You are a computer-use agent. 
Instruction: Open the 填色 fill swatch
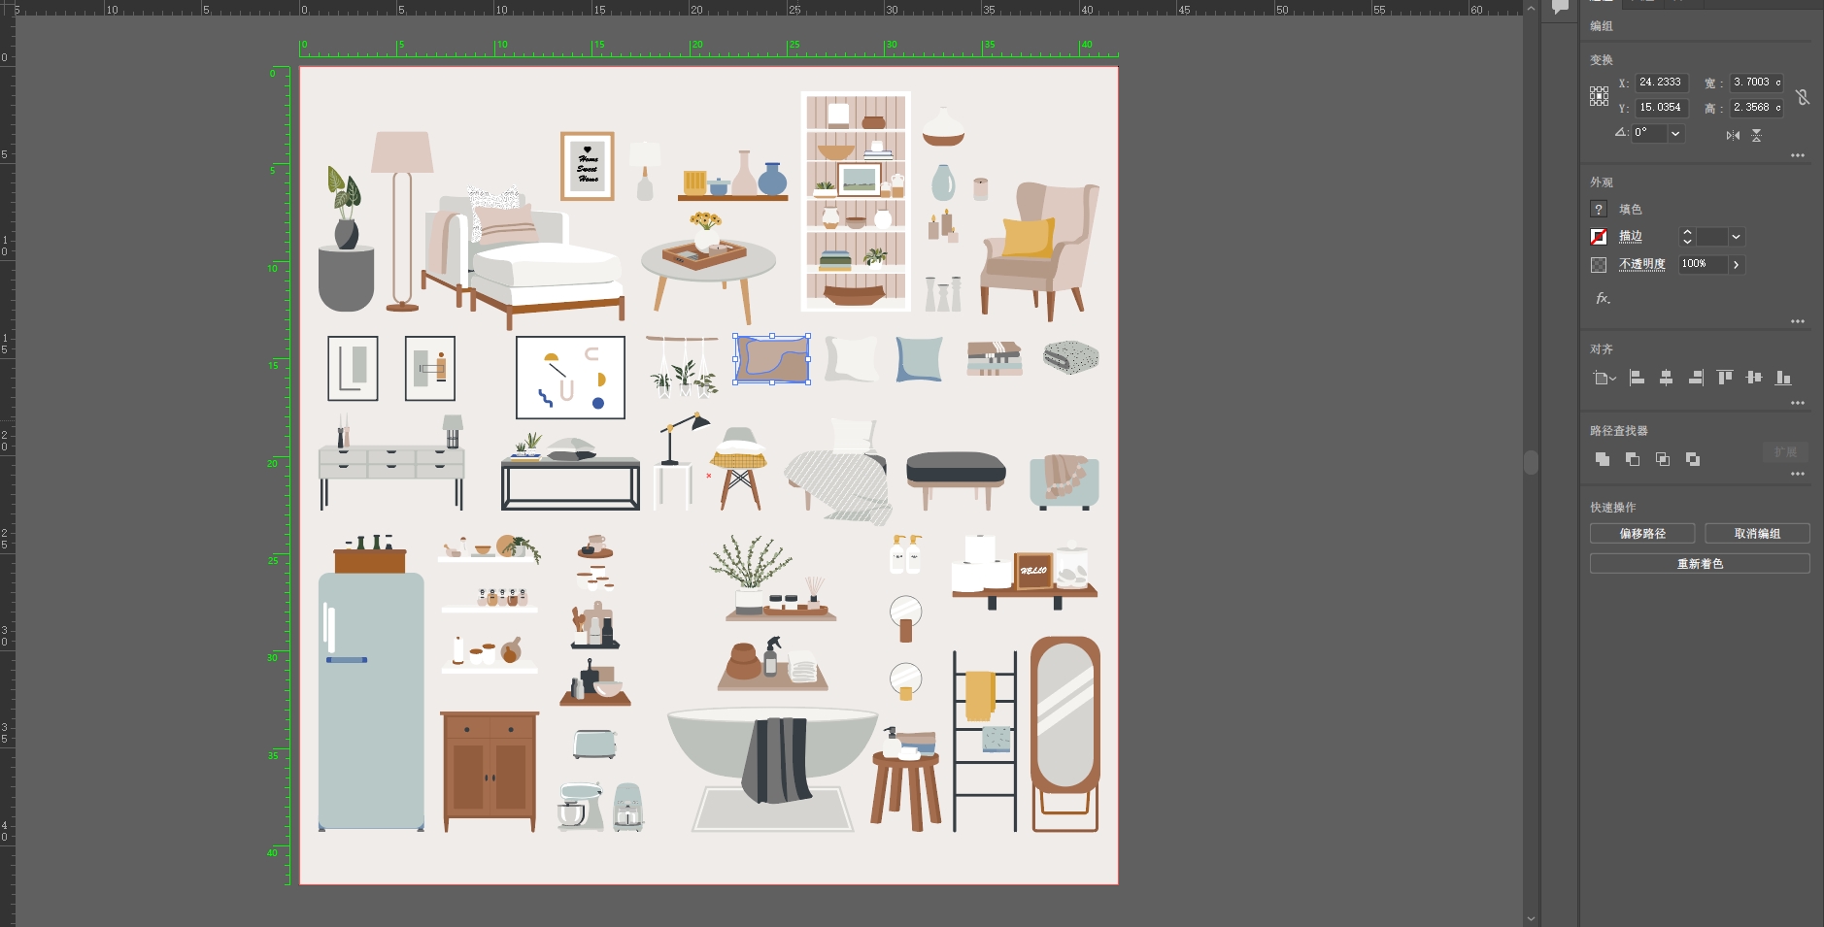coord(1599,209)
